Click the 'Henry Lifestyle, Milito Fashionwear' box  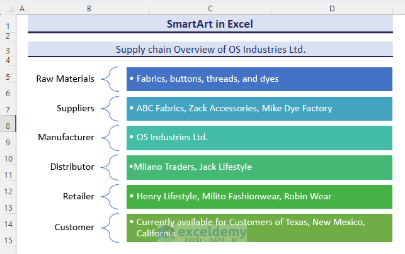(x=260, y=197)
